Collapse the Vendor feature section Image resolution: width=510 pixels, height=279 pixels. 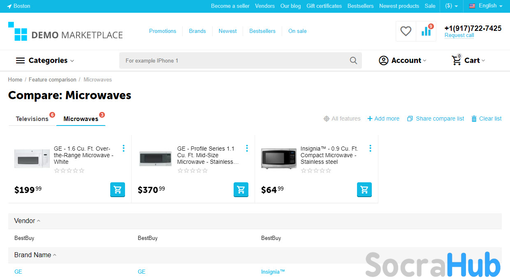tap(27, 221)
